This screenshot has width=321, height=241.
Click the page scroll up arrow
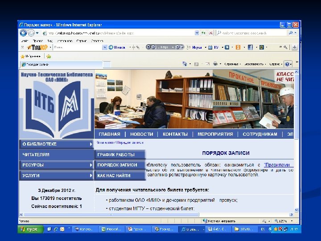pyautogui.click(x=296, y=72)
